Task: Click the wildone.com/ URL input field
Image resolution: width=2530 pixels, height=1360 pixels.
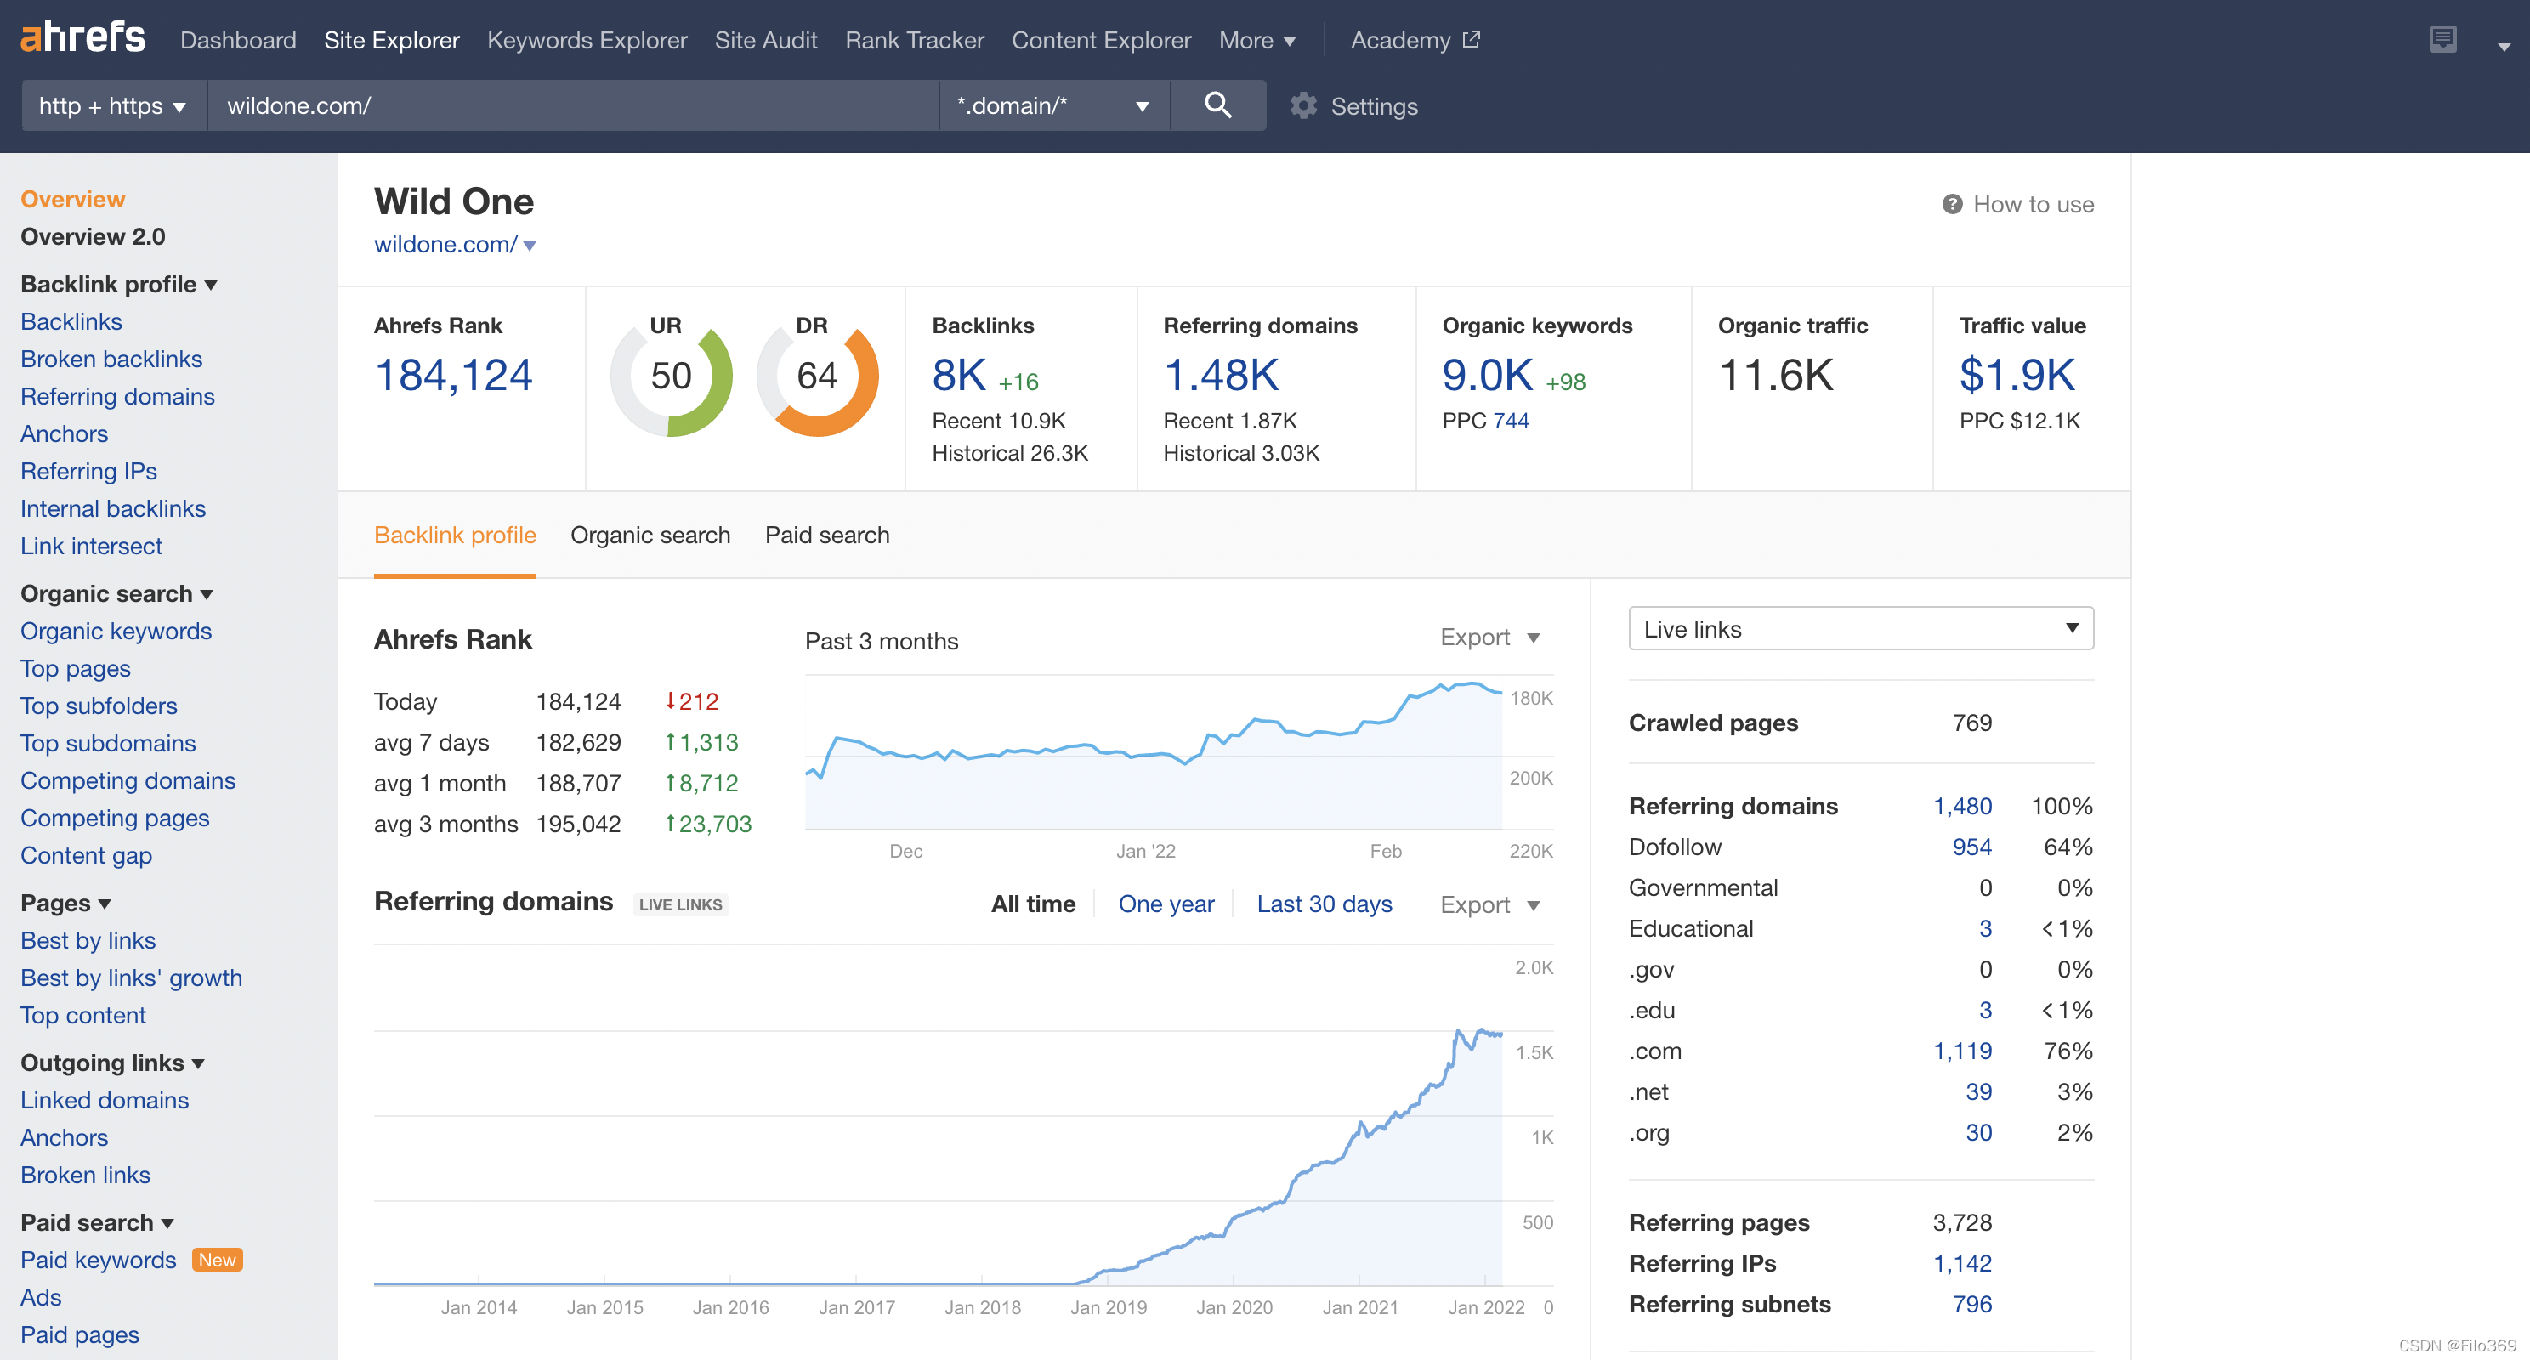Action: tap(571, 105)
